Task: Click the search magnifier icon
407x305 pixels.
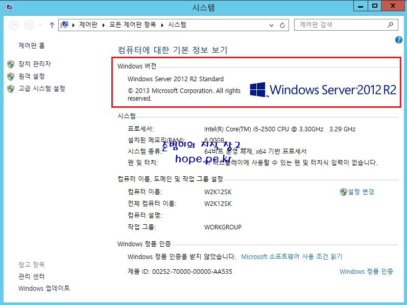Action: 390,25
